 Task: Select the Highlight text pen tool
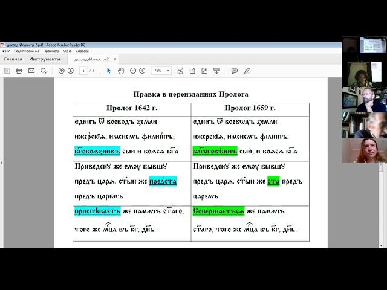246,71
